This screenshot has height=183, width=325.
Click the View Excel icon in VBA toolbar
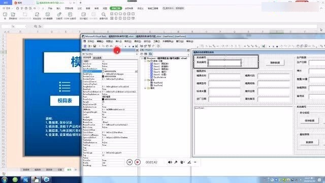point(85,46)
